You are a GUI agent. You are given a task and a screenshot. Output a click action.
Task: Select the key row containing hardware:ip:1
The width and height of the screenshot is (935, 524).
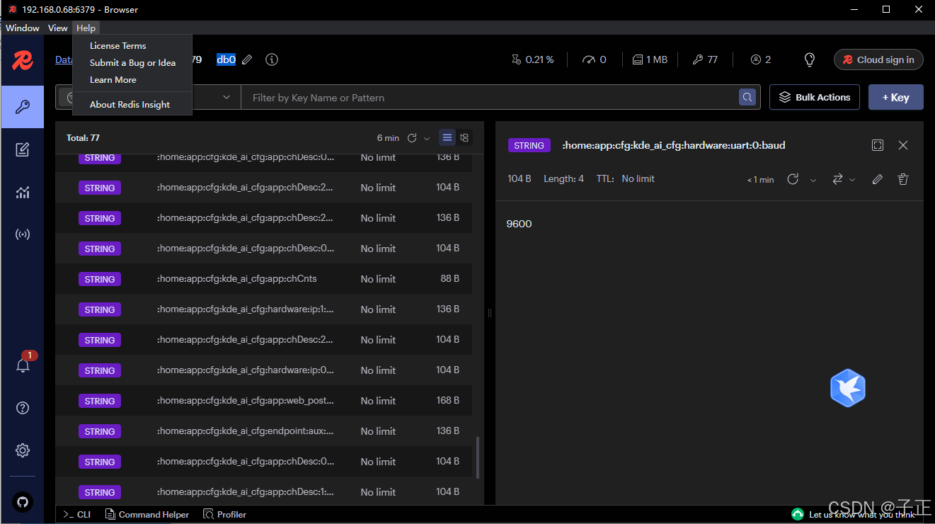[264, 309]
